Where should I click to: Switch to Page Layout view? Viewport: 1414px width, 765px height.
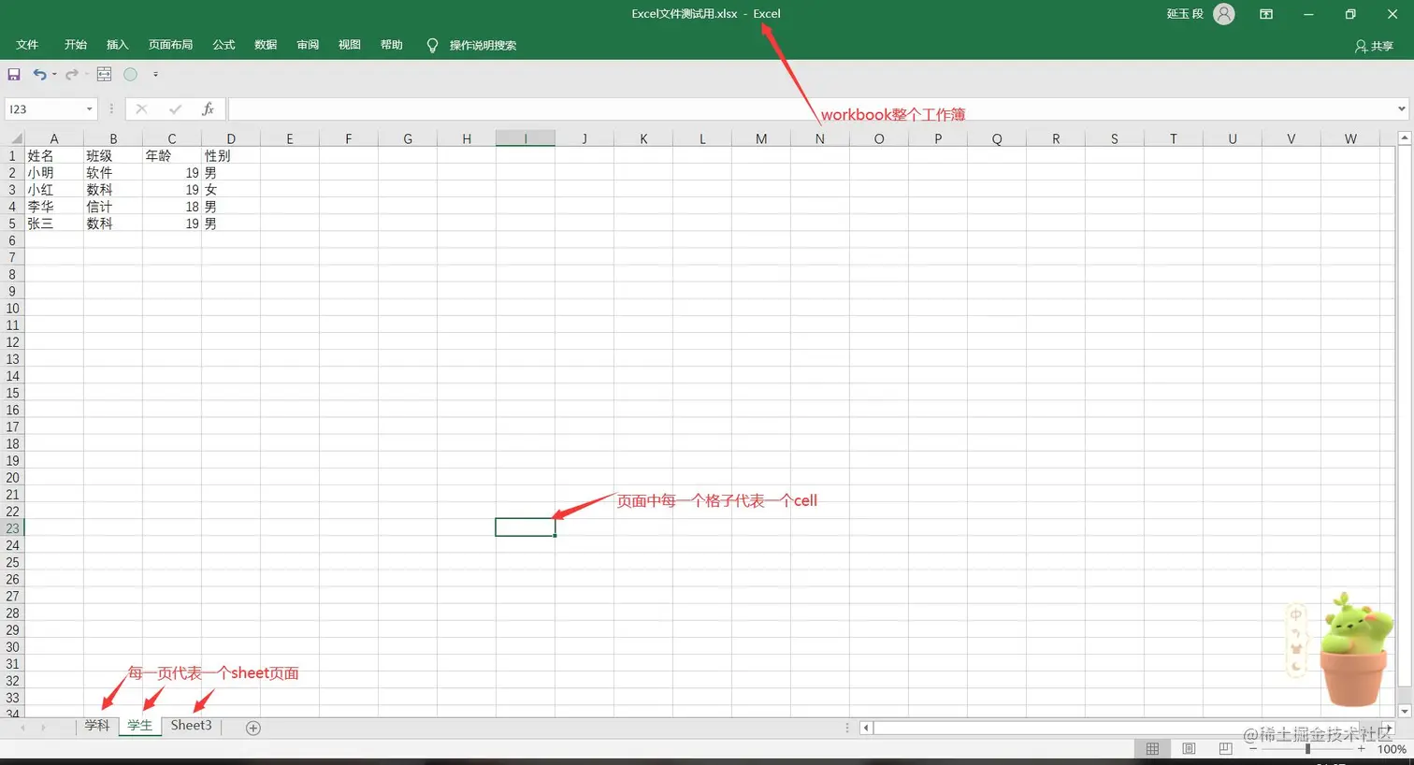coord(1189,749)
